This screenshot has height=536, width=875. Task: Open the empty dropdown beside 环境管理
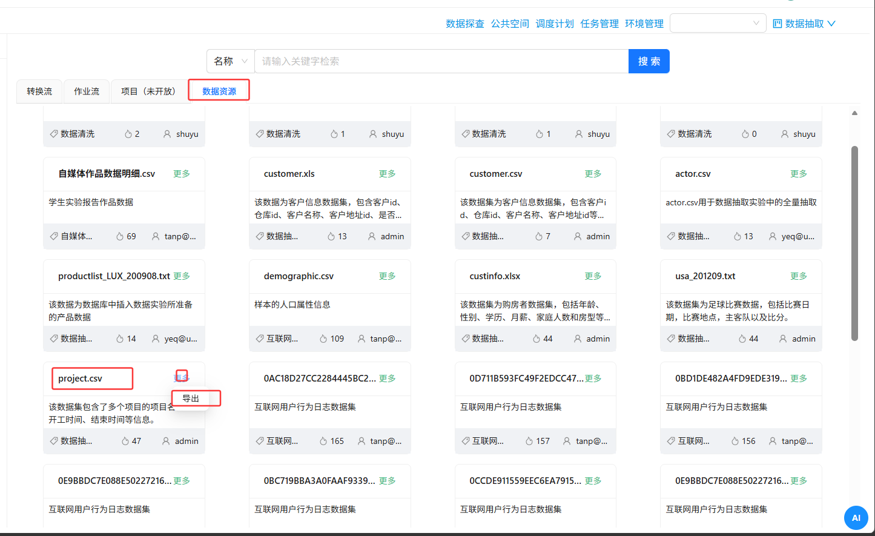tap(718, 23)
